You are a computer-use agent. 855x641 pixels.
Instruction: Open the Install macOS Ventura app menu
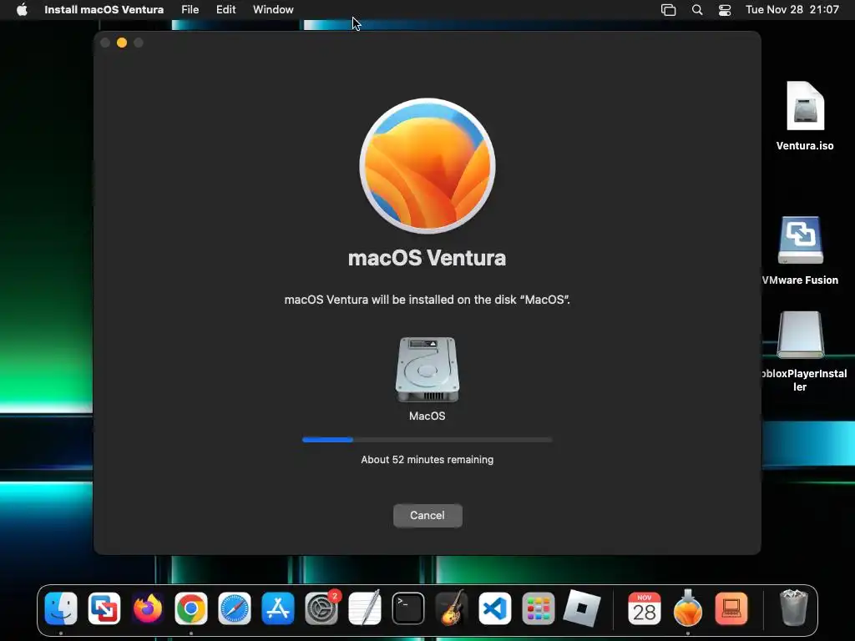(104, 9)
